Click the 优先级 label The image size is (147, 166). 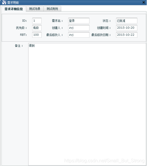click(22, 28)
